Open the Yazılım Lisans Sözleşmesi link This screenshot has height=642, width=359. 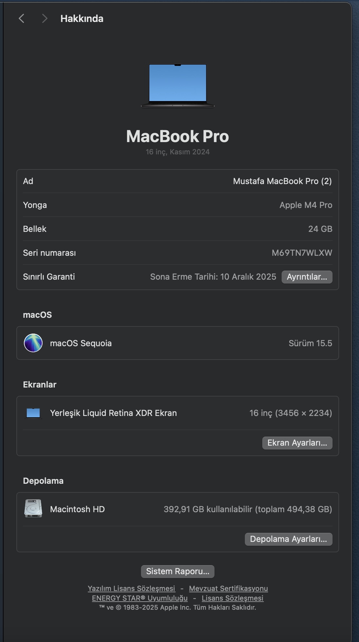pyautogui.click(x=131, y=588)
